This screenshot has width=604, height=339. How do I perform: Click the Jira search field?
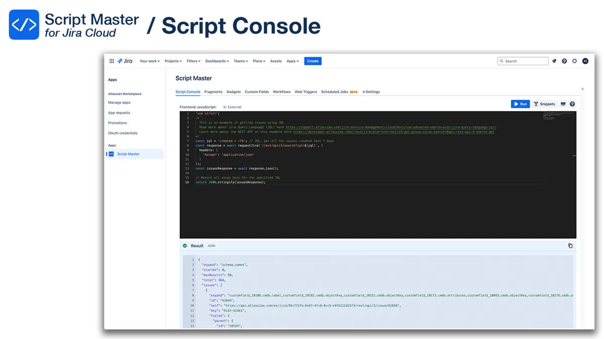click(523, 61)
